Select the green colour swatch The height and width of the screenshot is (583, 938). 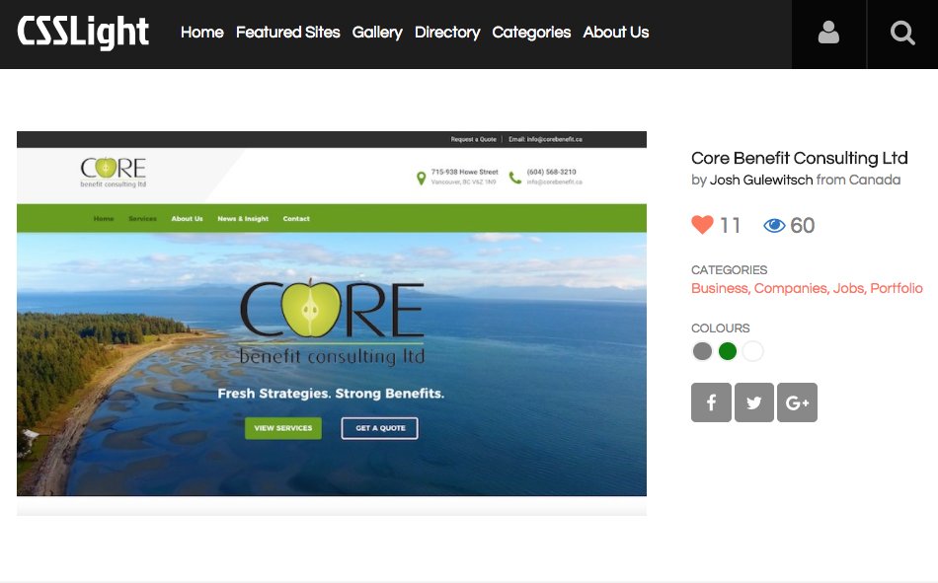pyautogui.click(x=728, y=351)
